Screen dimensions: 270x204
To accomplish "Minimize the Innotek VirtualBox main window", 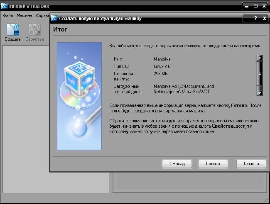I will [247, 6].
